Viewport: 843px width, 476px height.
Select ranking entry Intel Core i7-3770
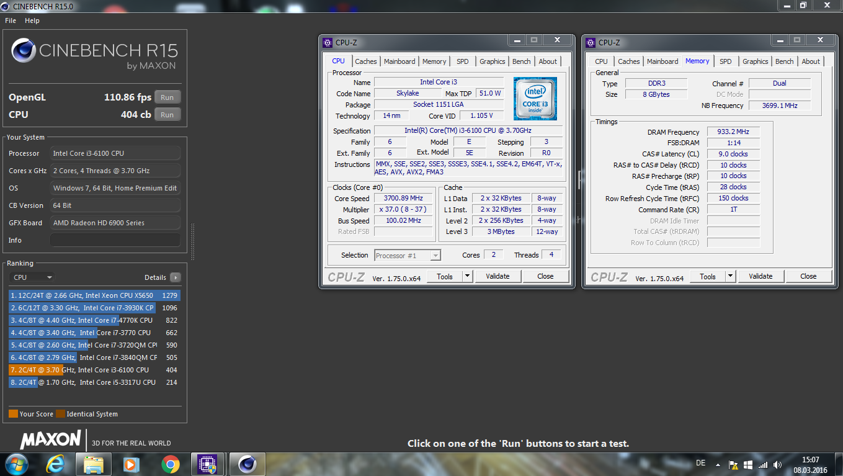tap(94, 333)
